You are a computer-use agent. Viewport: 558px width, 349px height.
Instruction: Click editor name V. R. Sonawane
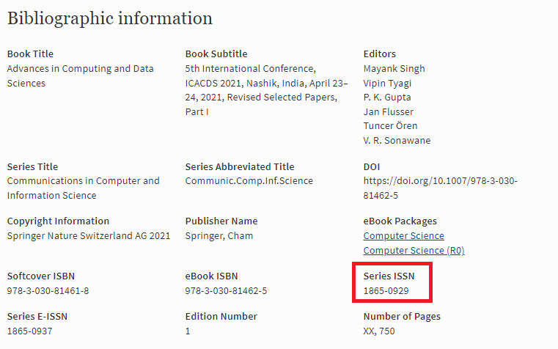pyautogui.click(x=397, y=140)
